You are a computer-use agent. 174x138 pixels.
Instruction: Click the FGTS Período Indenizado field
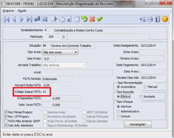point(57,79)
